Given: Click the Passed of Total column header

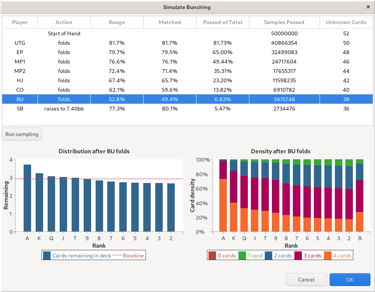Looking at the screenshot, I should (x=223, y=22).
